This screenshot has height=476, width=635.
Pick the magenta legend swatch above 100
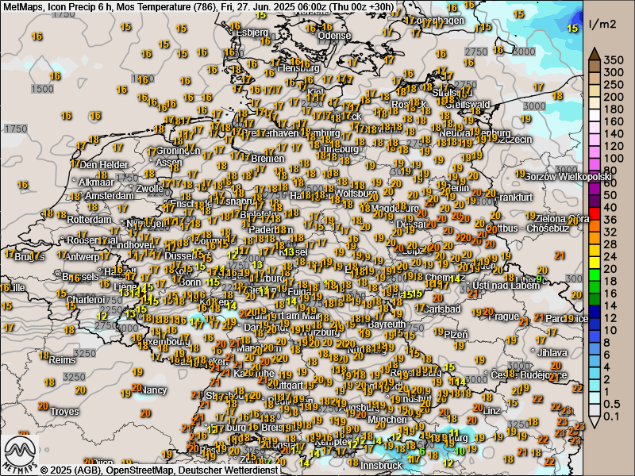[594, 152]
